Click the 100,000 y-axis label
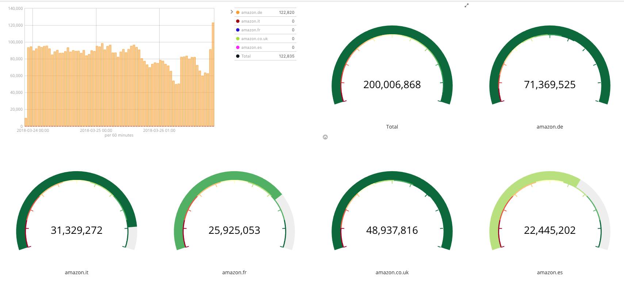The image size is (624, 295). point(15,42)
